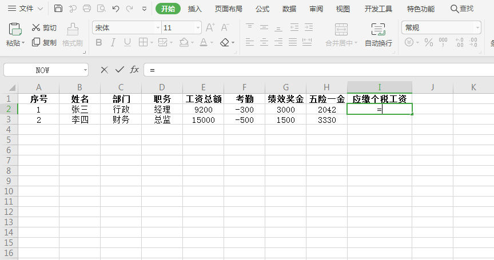Expand the font name dropdown 宋体
Viewport: 494px width, 260px height.
click(158, 27)
